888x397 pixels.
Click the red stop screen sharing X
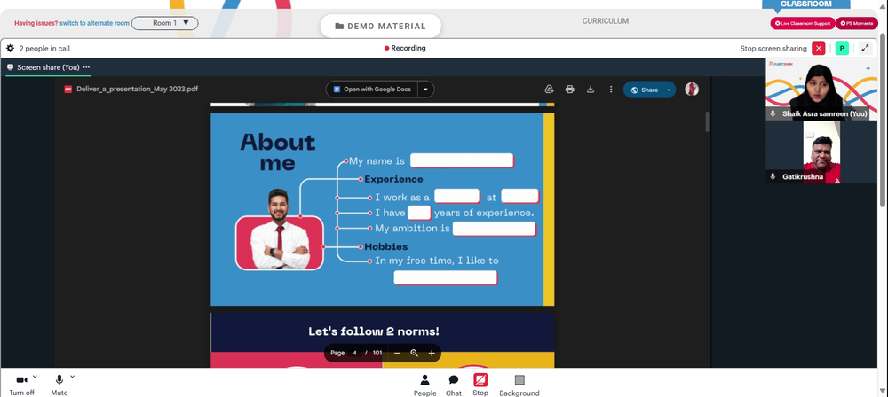[819, 48]
